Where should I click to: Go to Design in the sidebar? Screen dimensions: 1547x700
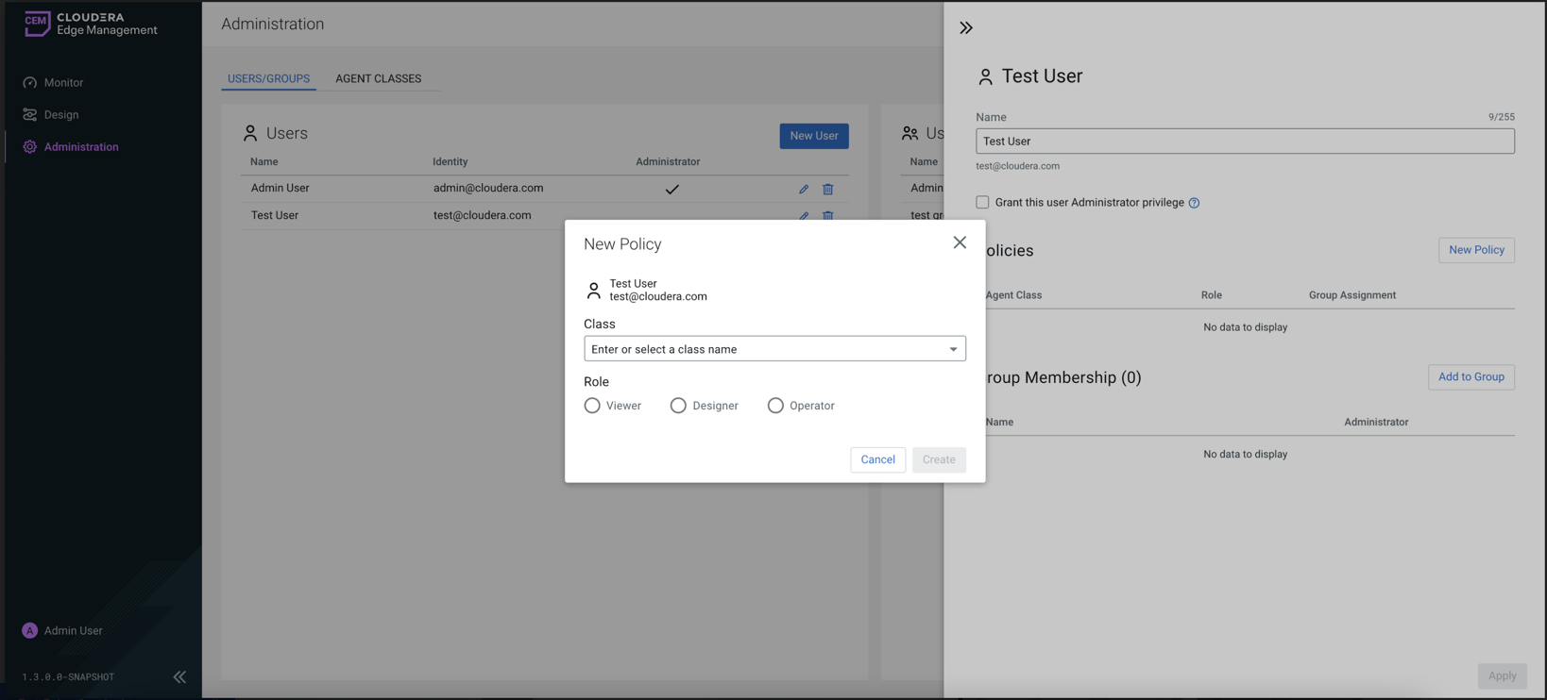tap(61, 115)
